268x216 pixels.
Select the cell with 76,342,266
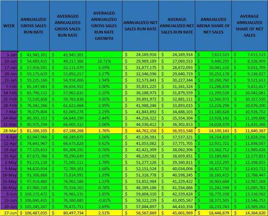point(33,105)
